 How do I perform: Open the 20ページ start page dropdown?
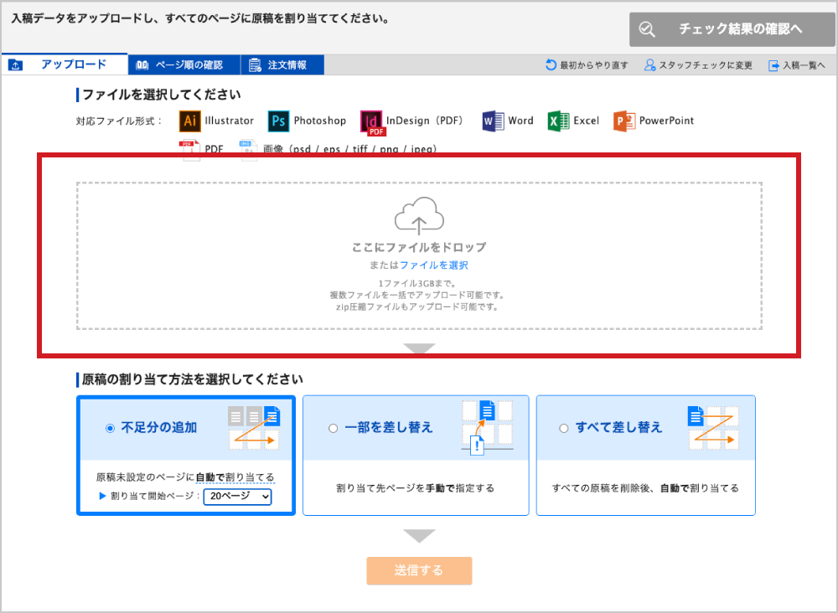point(237,497)
